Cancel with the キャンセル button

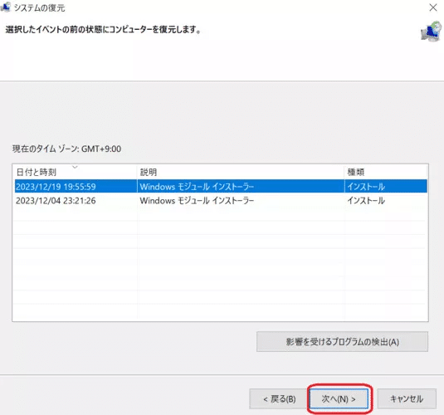point(407,399)
